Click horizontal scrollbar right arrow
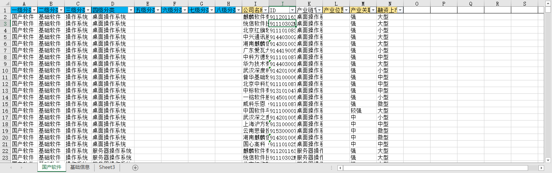 point(542,168)
